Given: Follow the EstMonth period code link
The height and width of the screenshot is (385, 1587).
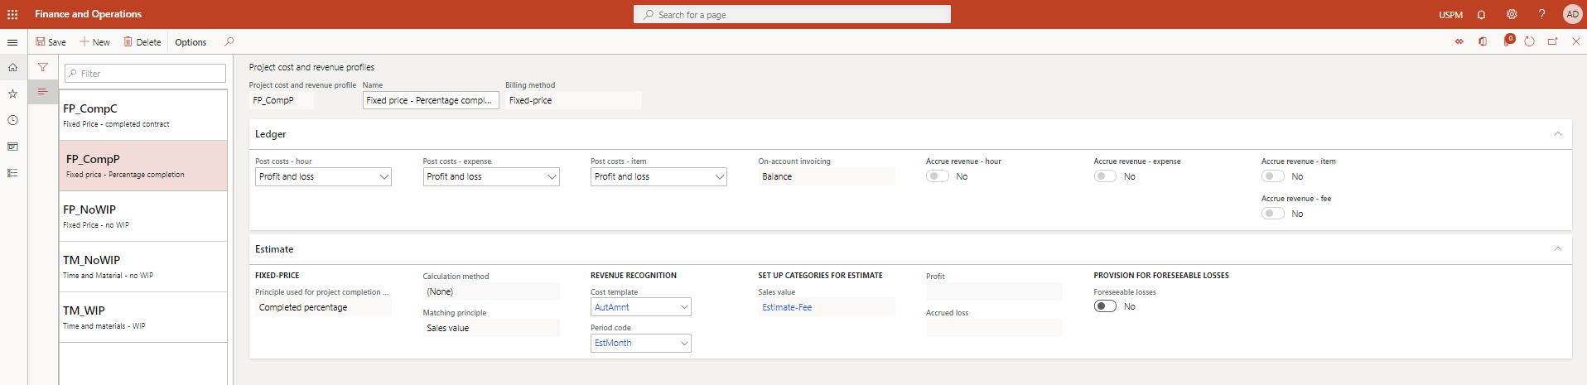Looking at the screenshot, I should click(613, 343).
